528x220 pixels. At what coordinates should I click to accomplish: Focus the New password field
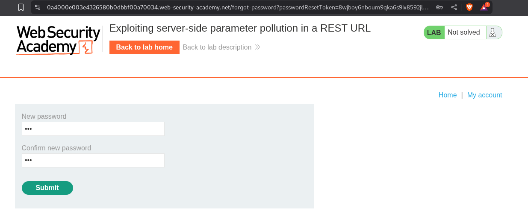pyautogui.click(x=93, y=129)
